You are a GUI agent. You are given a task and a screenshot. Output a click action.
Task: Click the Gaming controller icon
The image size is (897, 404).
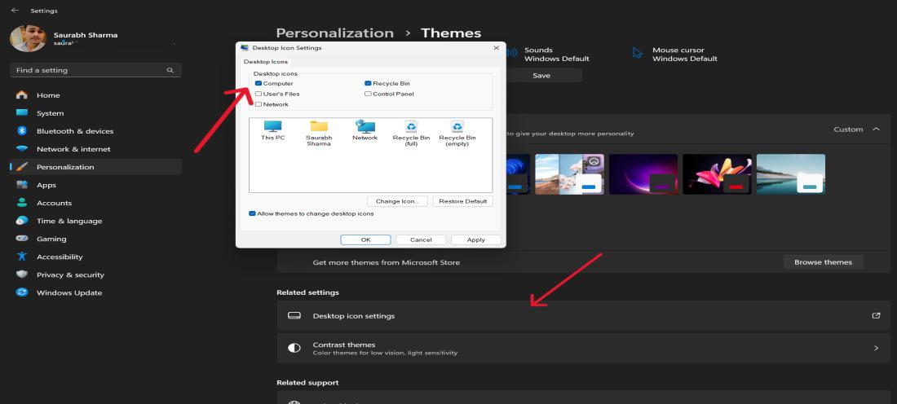coord(22,239)
